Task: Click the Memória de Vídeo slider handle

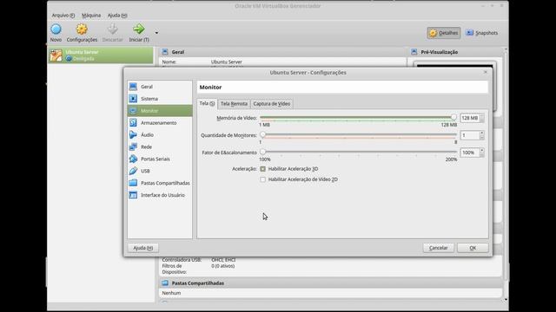Action: coord(453,117)
